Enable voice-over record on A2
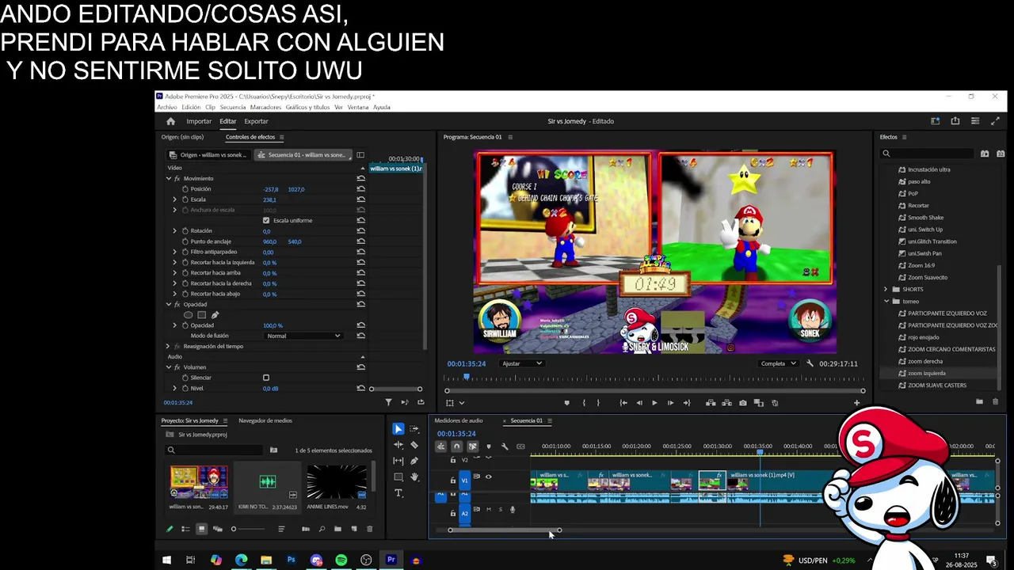Image resolution: width=1014 pixels, height=570 pixels. click(x=512, y=509)
